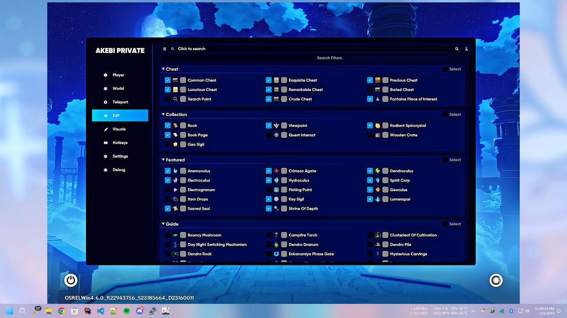Click the trash icon in the search bar
Image resolution: width=567 pixels, height=318 pixels.
[165, 49]
